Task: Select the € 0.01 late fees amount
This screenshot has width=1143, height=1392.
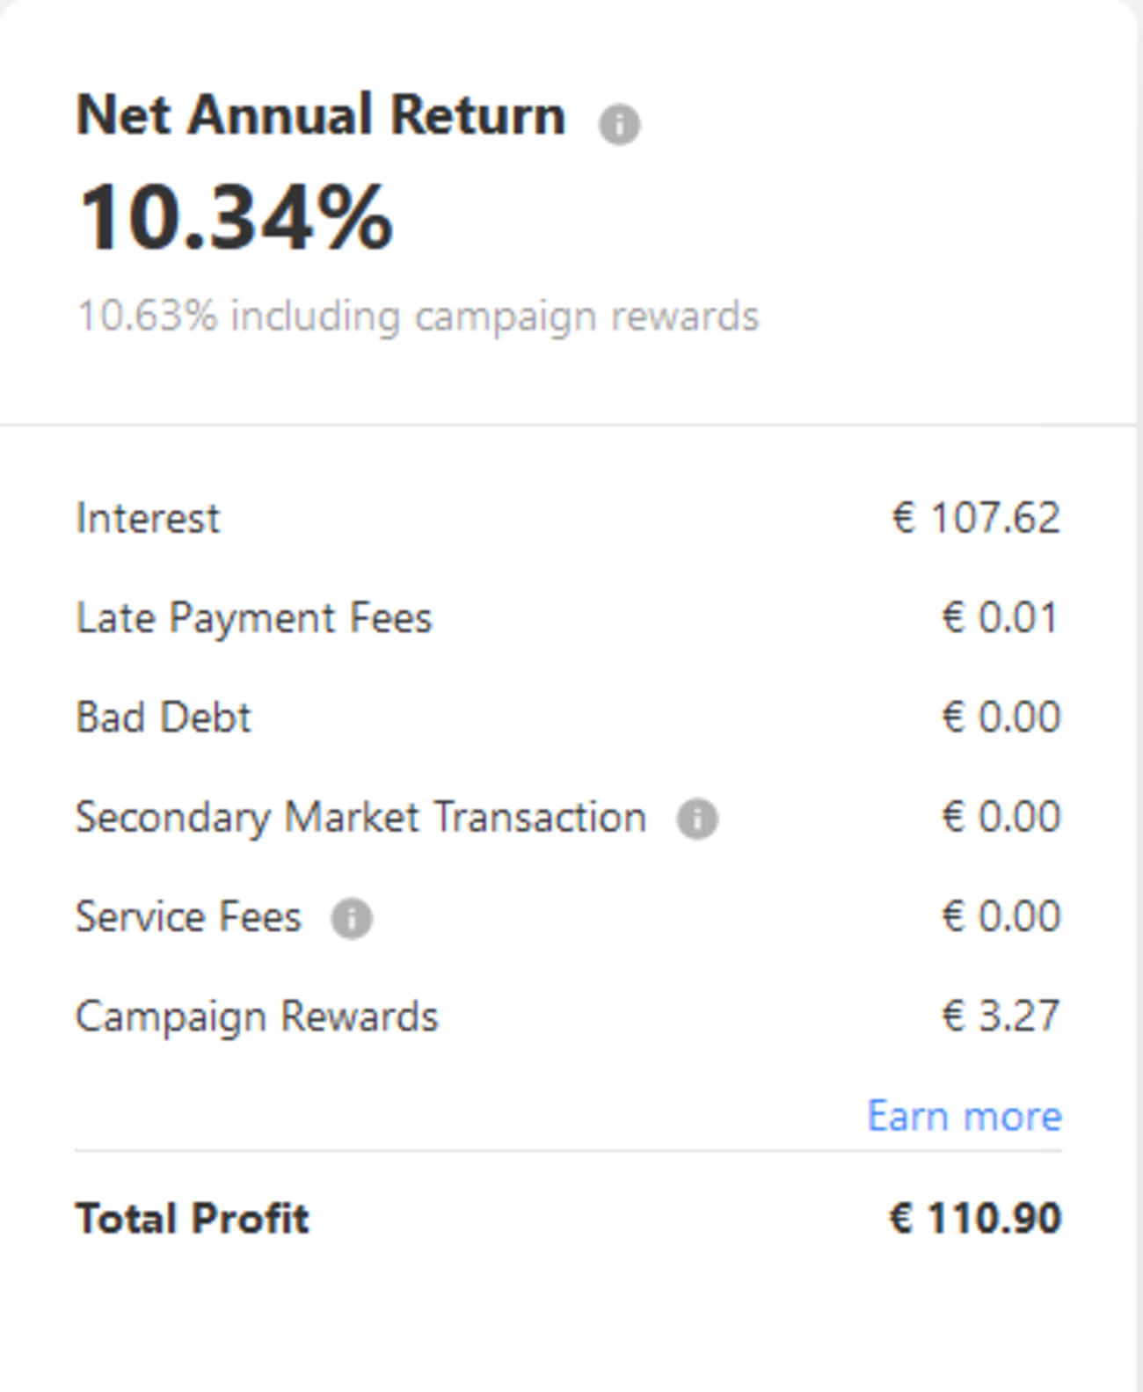Action: [x=1001, y=617]
